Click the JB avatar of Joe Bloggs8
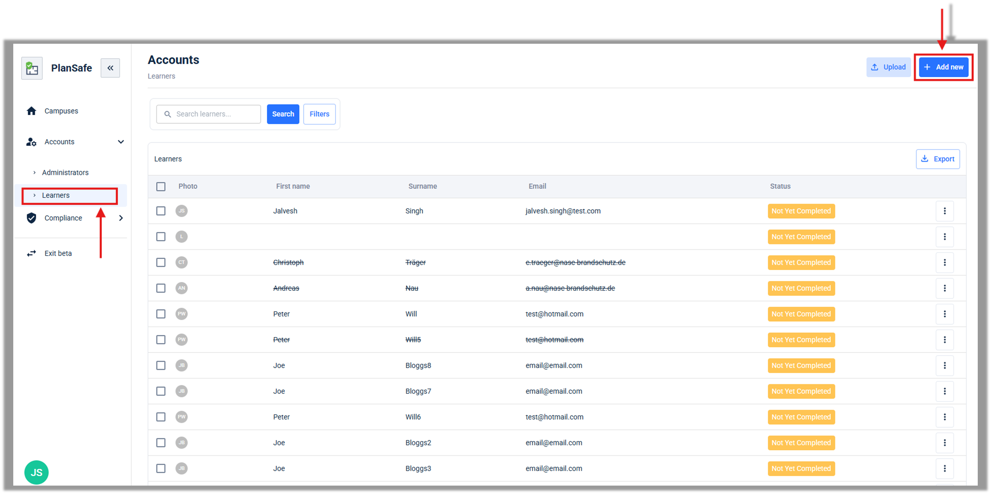The image size is (991, 494). tap(181, 366)
